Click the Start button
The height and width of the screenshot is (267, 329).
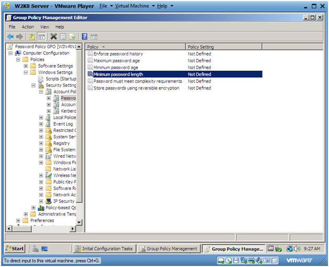[x=15, y=249]
